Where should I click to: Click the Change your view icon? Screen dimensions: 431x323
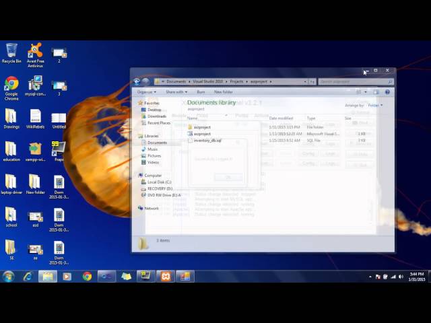click(359, 92)
